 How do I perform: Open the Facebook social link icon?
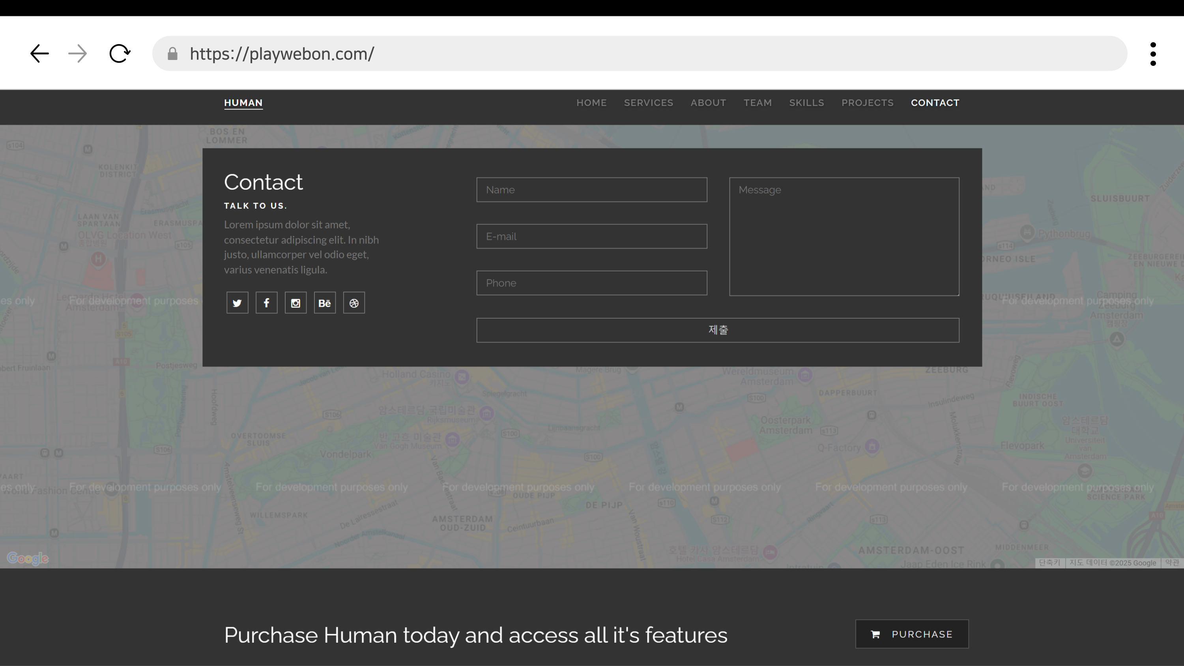(267, 303)
